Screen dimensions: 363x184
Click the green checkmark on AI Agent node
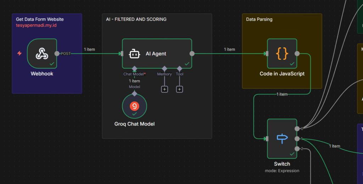(x=187, y=64)
